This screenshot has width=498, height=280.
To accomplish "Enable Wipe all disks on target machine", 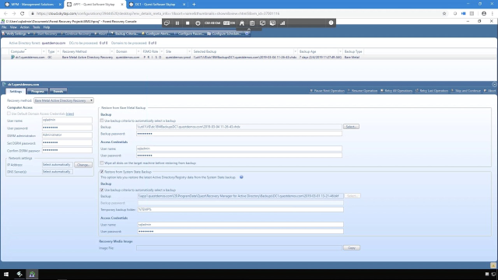I will 102,163.
